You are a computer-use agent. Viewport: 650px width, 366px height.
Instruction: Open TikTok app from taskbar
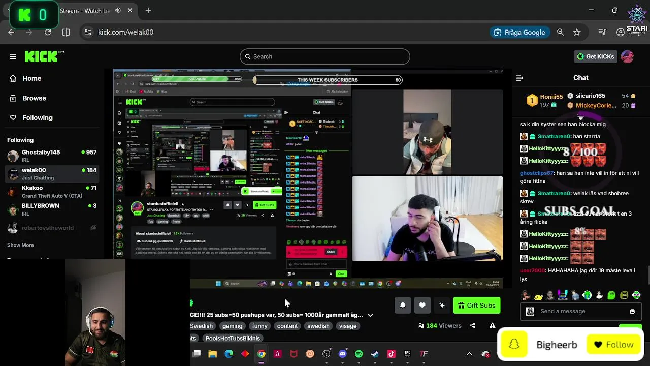pos(391,354)
